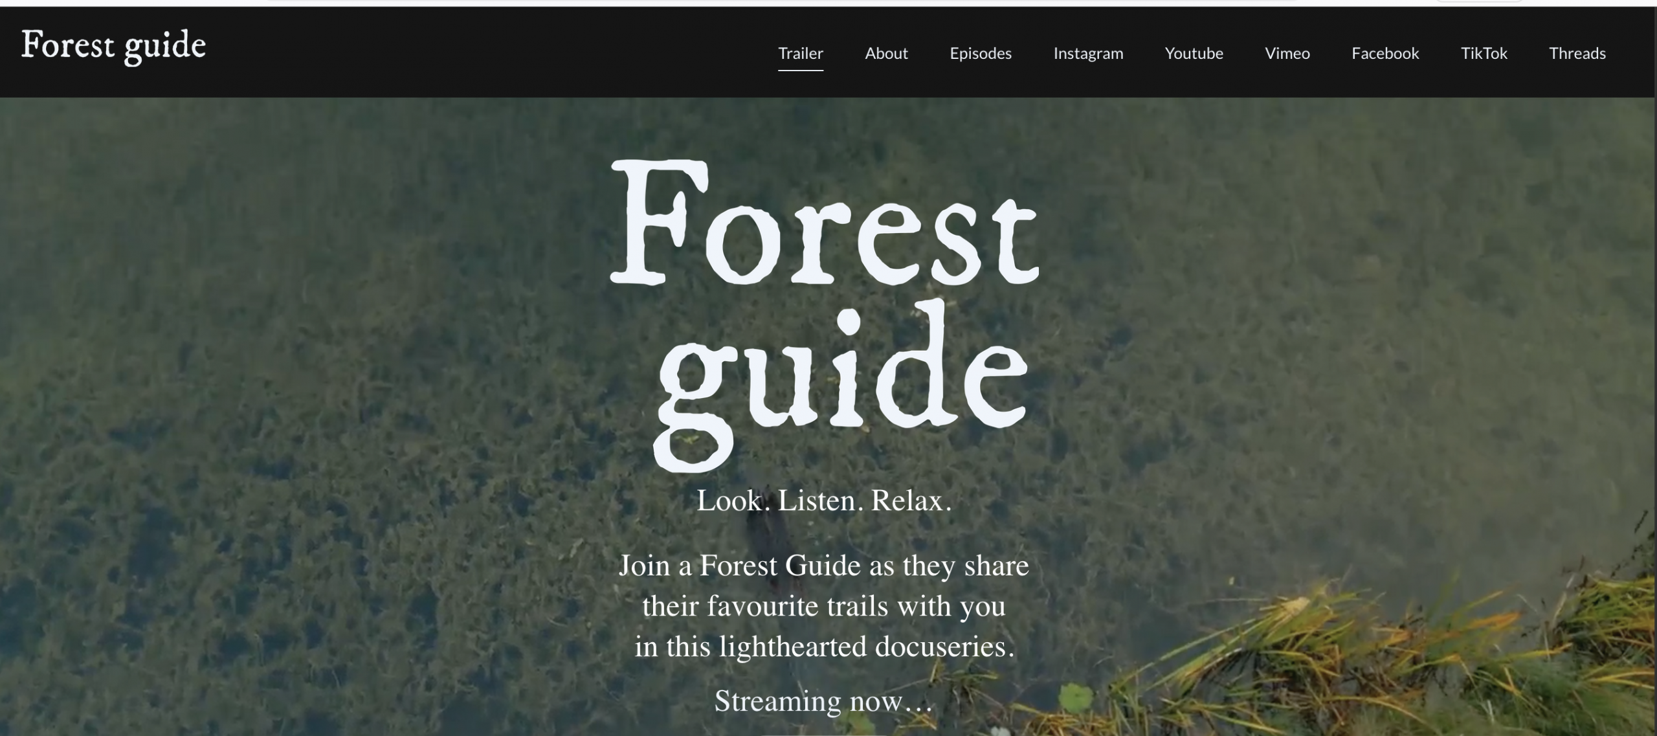Click the 'Join a Forest Guide' text line
Image resolution: width=1657 pixels, height=736 pixels.
tap(823, 566)
